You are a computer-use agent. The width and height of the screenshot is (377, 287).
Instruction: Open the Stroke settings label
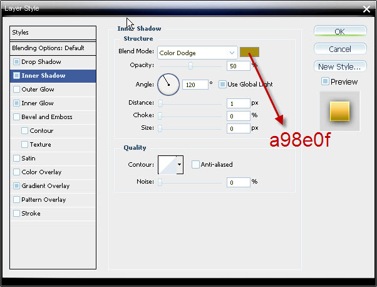(x=31, y=214)
